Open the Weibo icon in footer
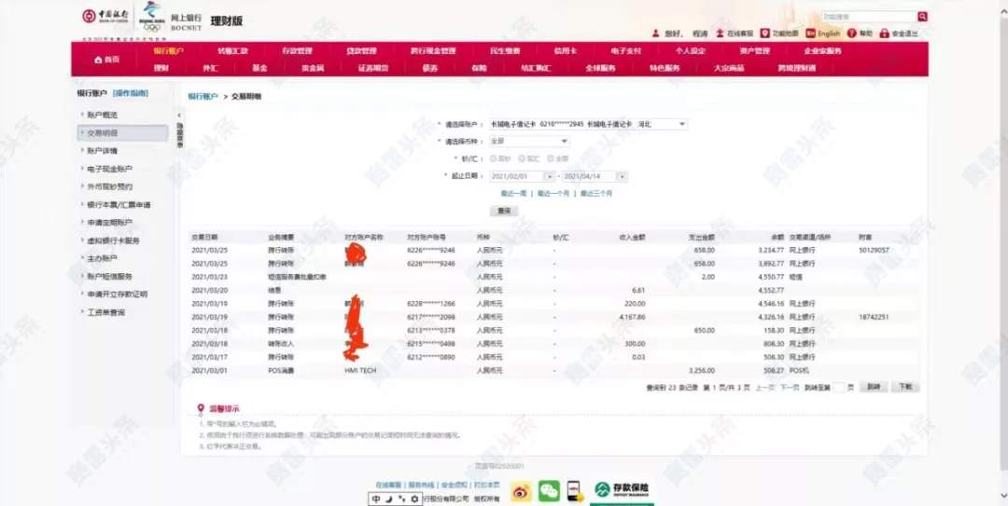This screenshot has height=506, width=1008. (x=522, y=491)
